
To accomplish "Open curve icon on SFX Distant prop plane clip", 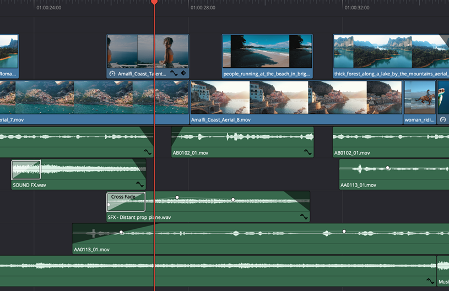I will pyautogui.click(x=304, y=217).
